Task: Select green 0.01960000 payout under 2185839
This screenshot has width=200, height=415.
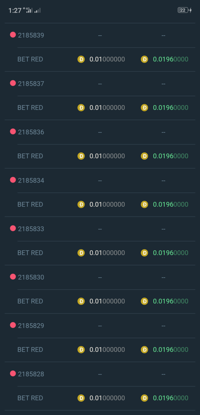Action: pyautogui.click(x=171, y=59)
